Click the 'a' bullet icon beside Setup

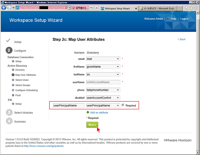(x=13, y=61)
